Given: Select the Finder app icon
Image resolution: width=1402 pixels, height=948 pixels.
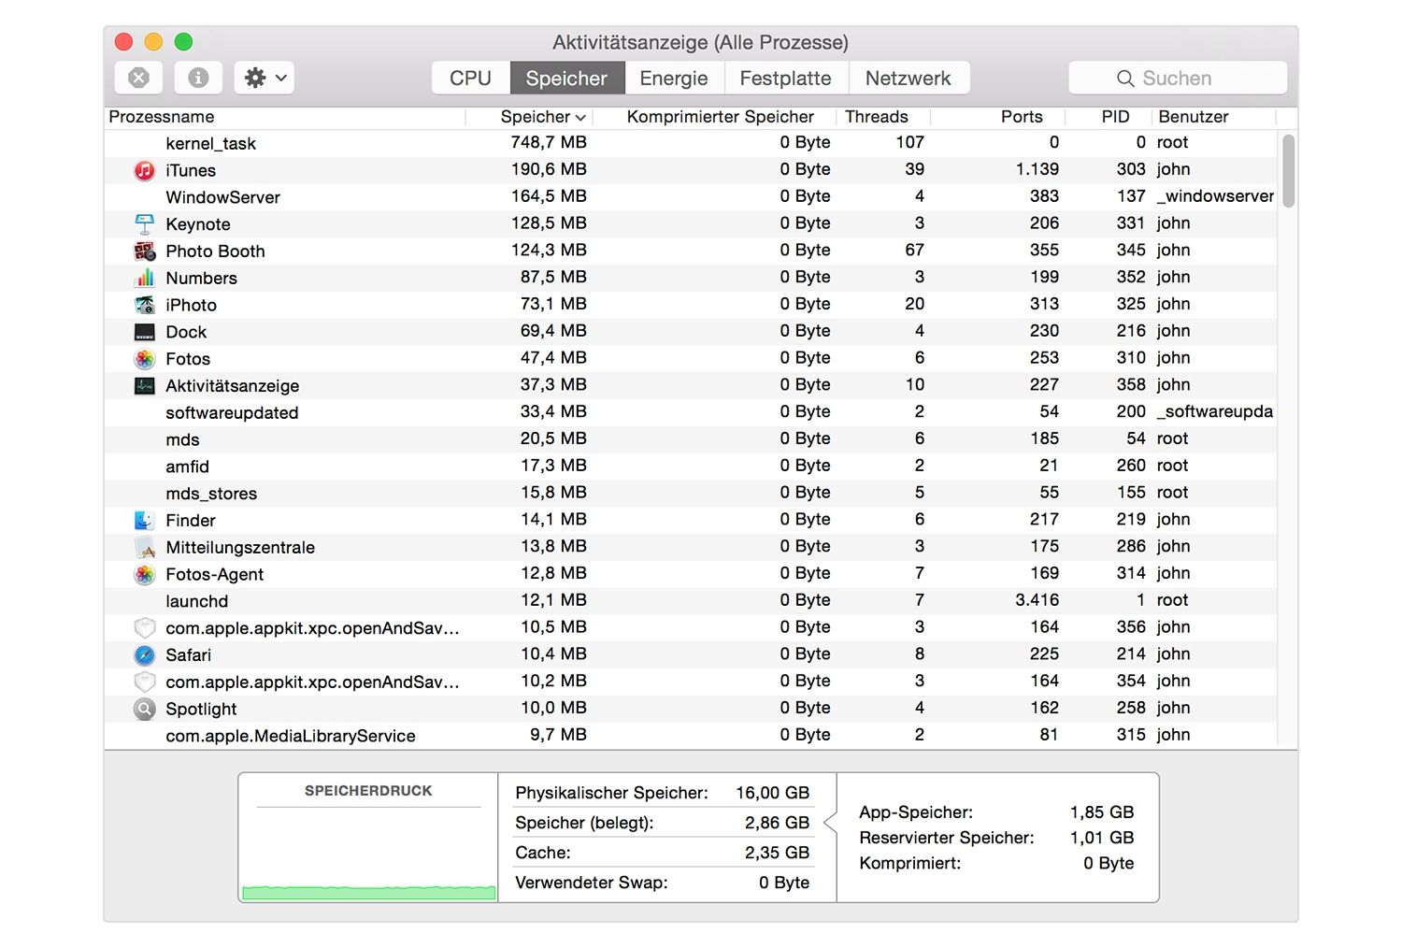Looking at the screenshot, I should (x=144, y=520).
